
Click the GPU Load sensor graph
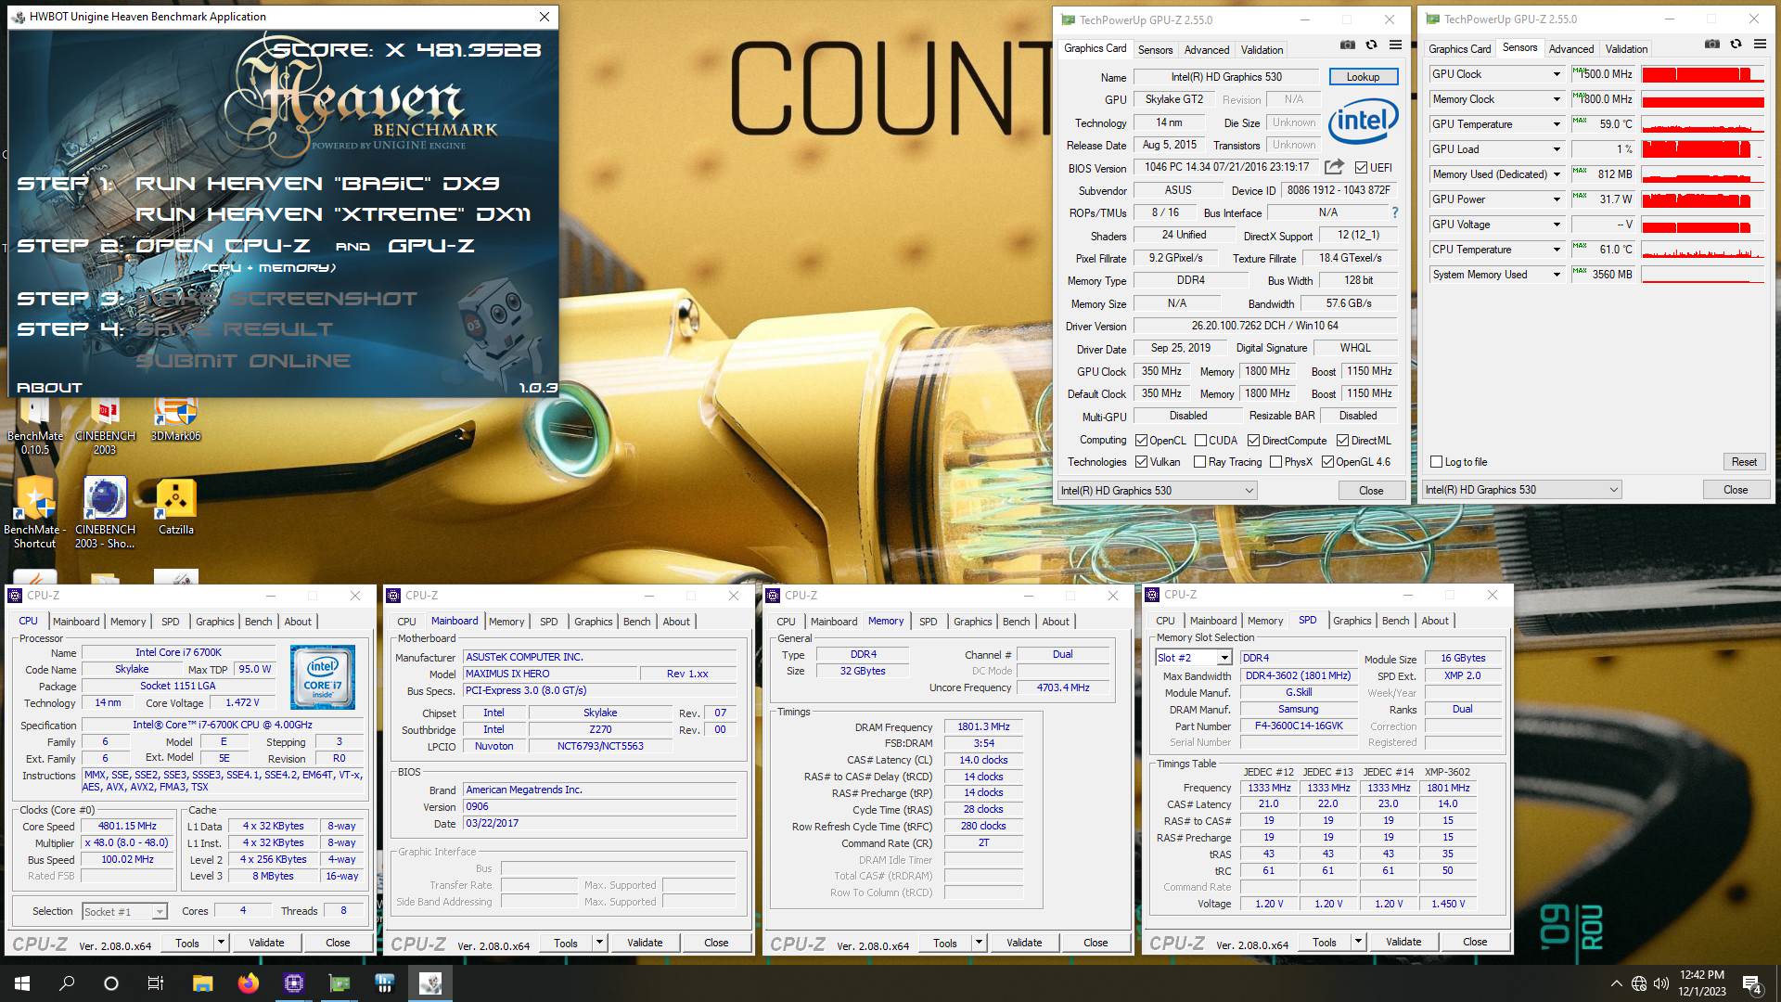click(x=1702, y=149)
